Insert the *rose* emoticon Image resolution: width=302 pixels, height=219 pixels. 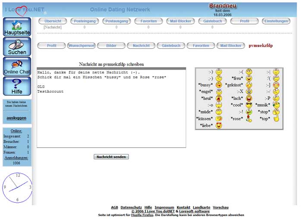249,118
